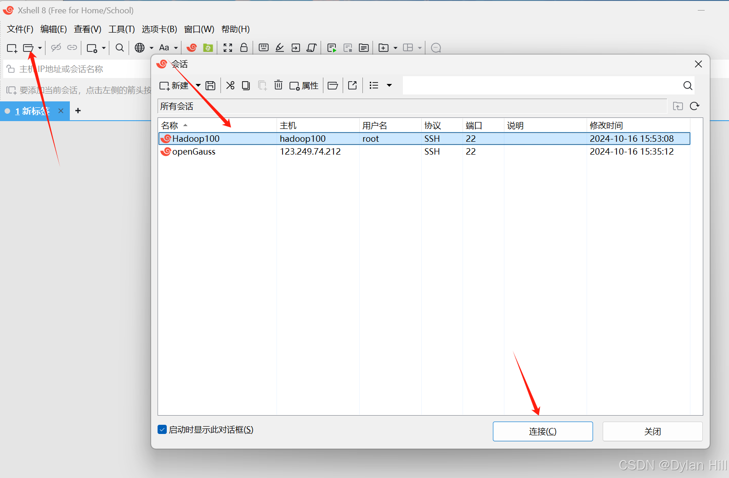The height and width of the screenshot is (478, 729).
Task: Open the 文件(F) menu
Action: click(20, 29)
